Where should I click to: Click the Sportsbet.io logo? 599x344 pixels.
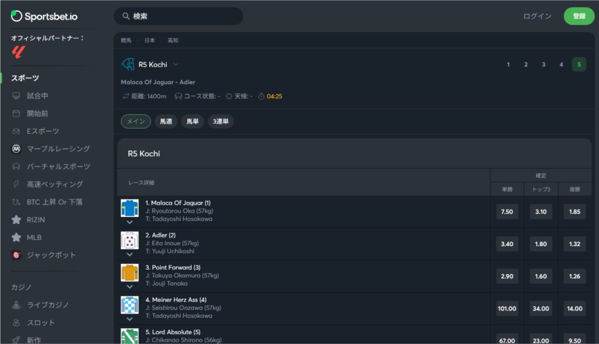point(44,16)
